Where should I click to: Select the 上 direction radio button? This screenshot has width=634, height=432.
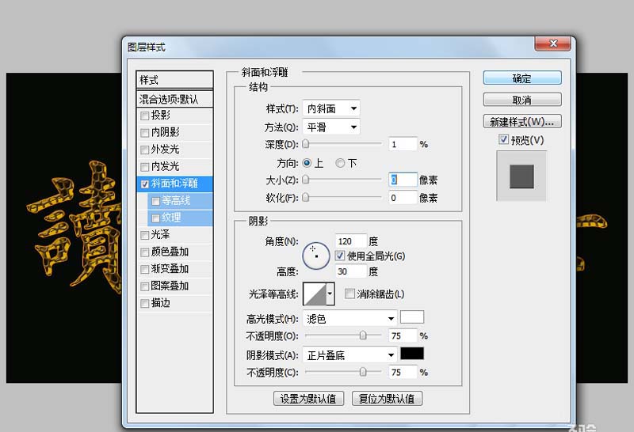tap(307, 163)
